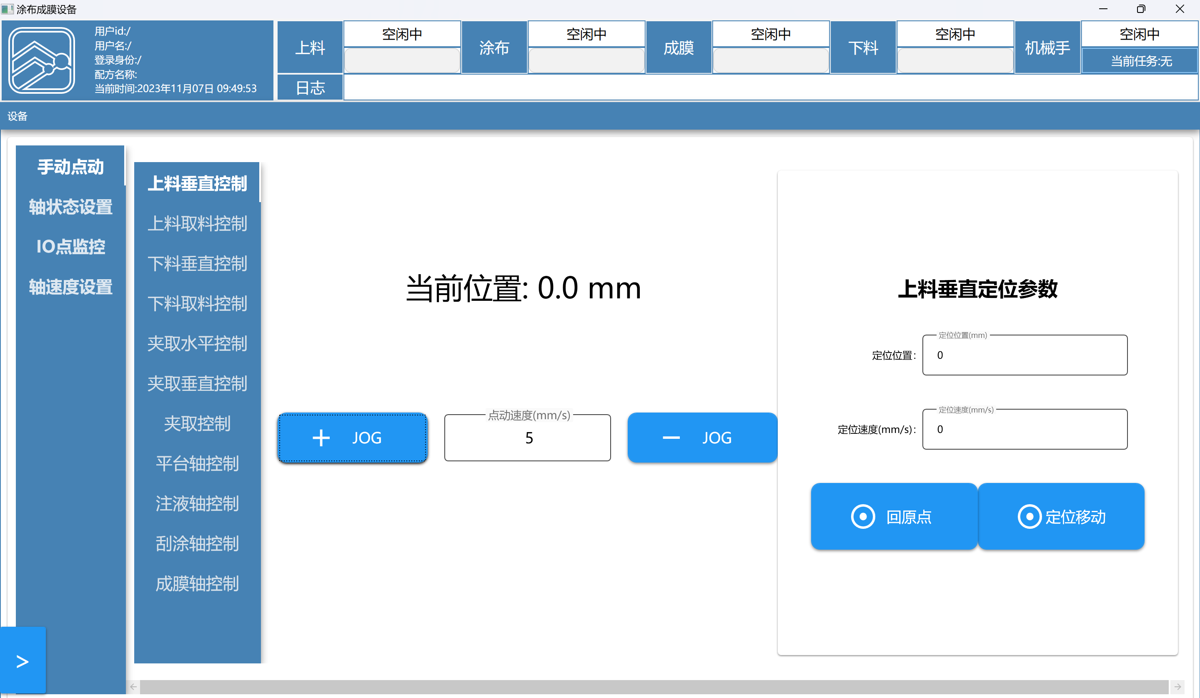The height and width of the screenshot is (698, 1200).
Task: Expand the sidebar with the > arrow
Action: click(23, 661)
